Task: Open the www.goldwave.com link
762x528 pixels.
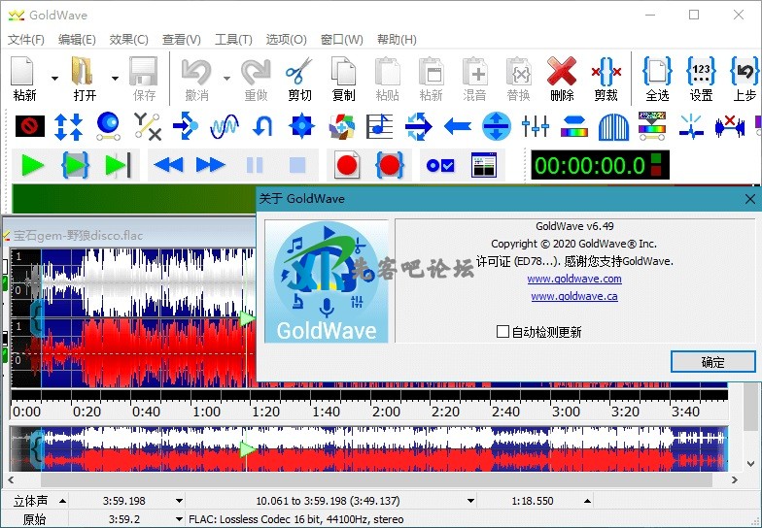Action: 574,279
